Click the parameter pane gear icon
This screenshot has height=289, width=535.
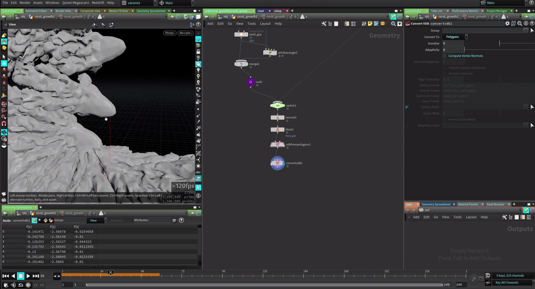pyautogui.click(x=507, y=24)
